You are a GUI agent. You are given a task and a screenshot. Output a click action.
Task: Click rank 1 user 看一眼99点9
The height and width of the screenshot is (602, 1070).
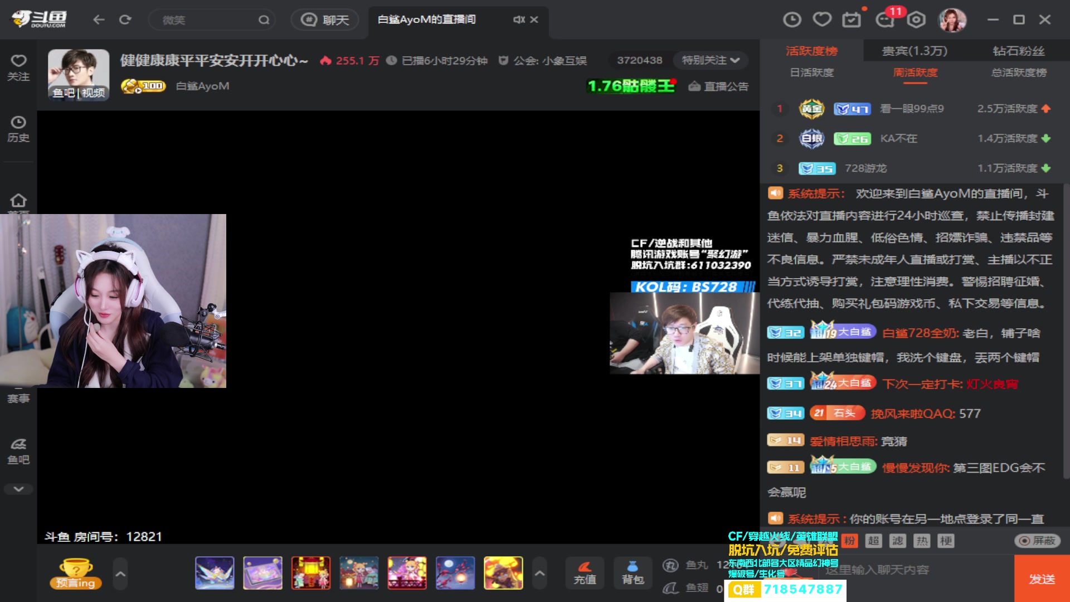coord(912,109)
